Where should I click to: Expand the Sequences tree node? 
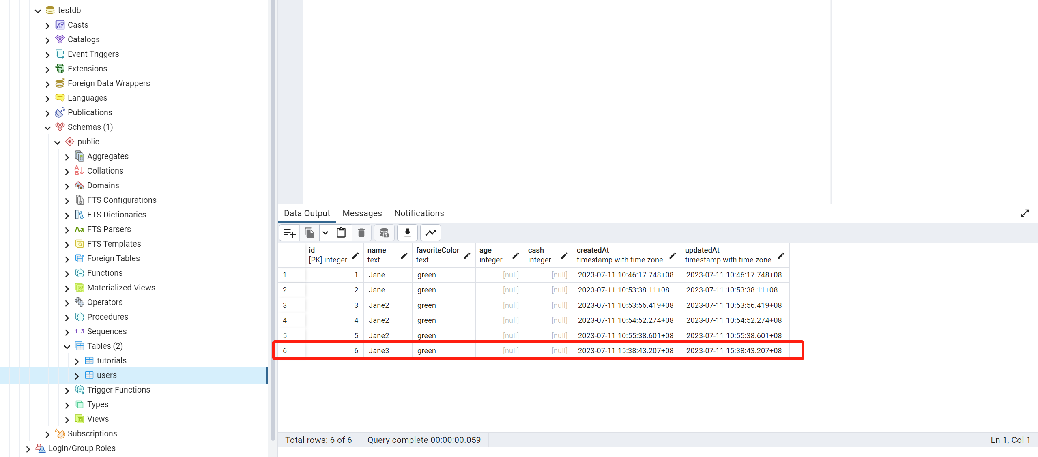67,332
